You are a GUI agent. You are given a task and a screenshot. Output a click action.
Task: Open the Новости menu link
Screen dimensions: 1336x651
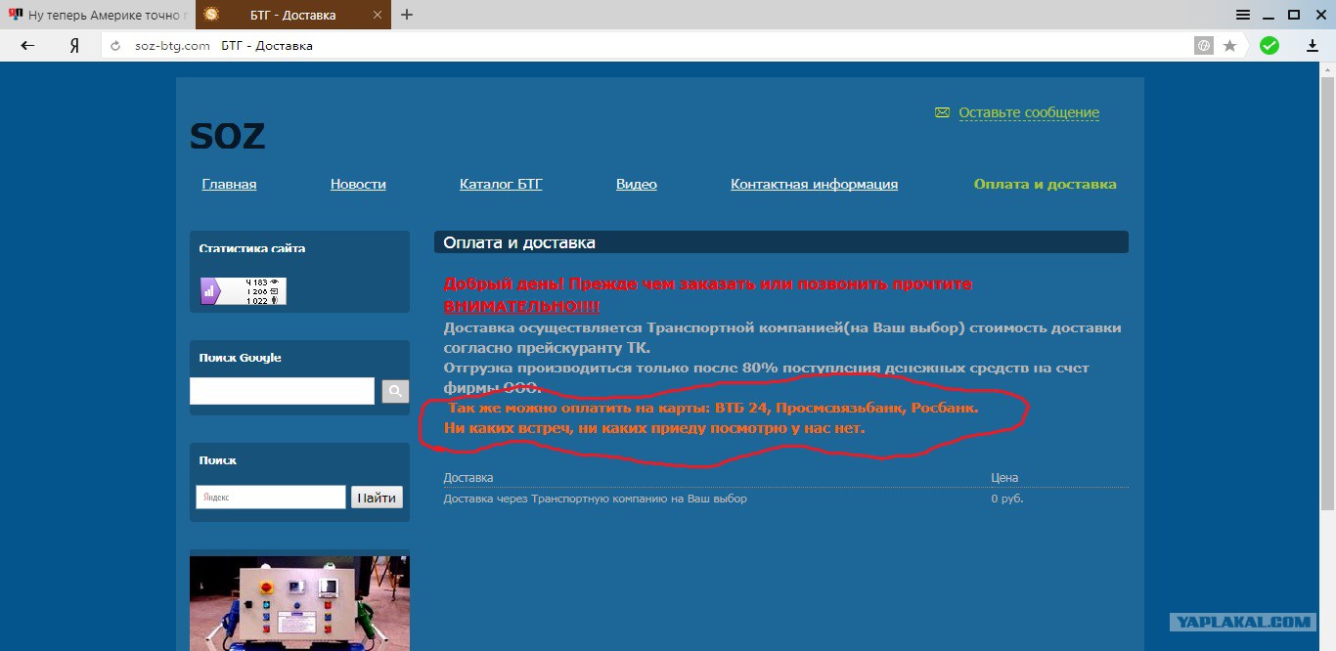pos(358,184)
